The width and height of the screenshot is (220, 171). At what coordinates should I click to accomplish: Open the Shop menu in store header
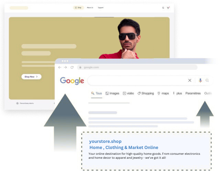tap(78, 8)
